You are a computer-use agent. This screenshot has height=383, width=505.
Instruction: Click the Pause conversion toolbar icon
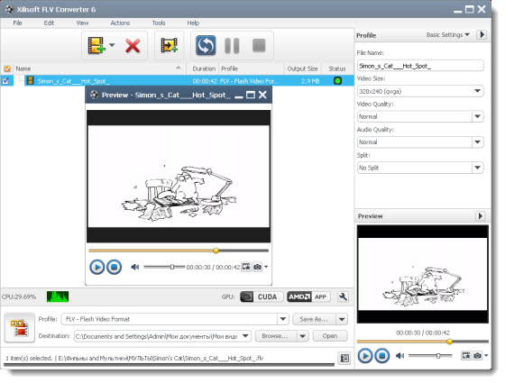pos(232,45)
